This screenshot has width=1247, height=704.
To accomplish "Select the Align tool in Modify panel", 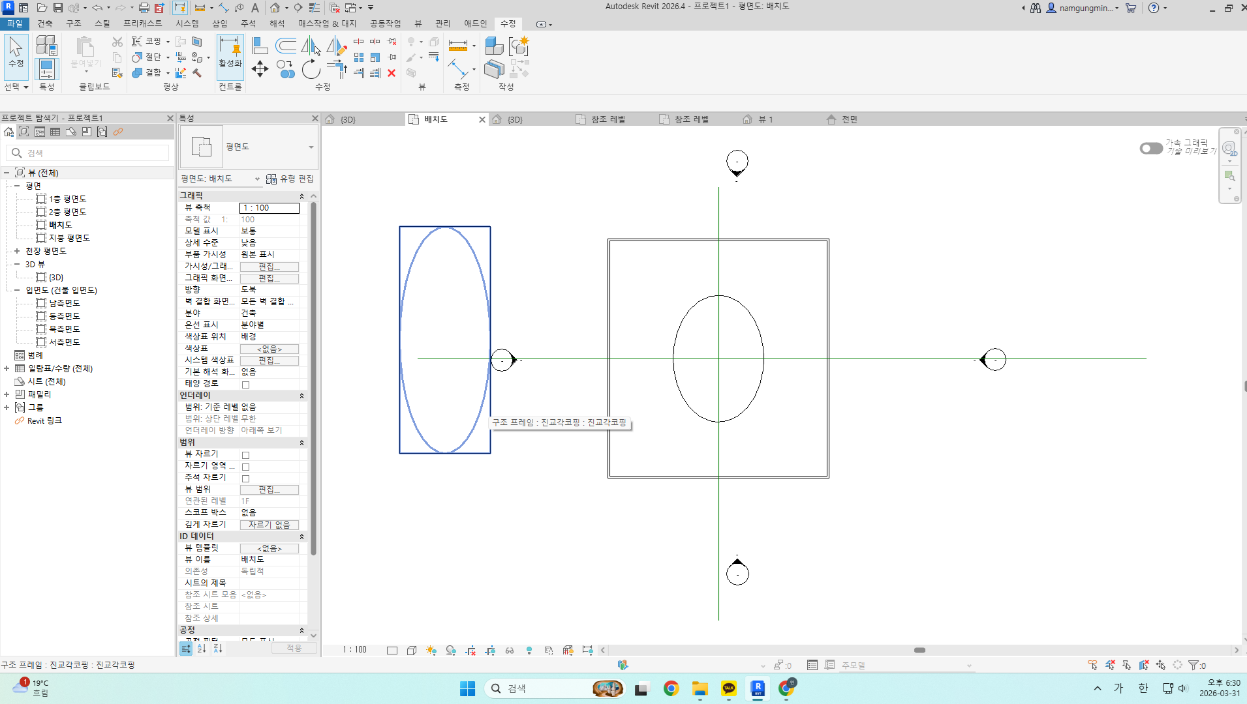I will pyautogui.click(x=260, y=46).
